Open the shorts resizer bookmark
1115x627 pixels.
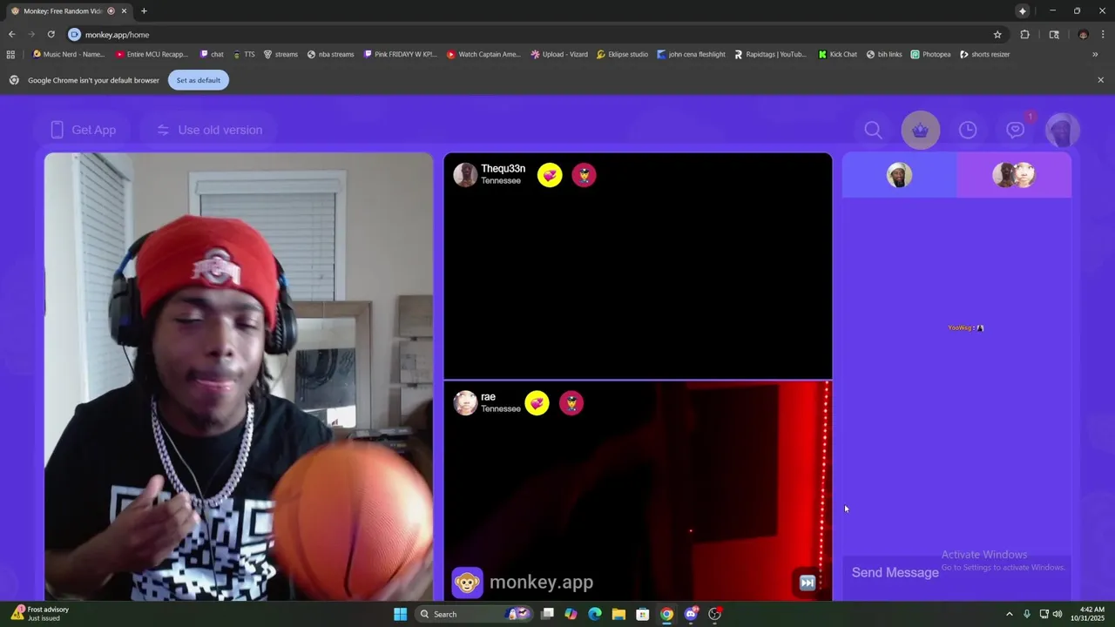(985, 54)
